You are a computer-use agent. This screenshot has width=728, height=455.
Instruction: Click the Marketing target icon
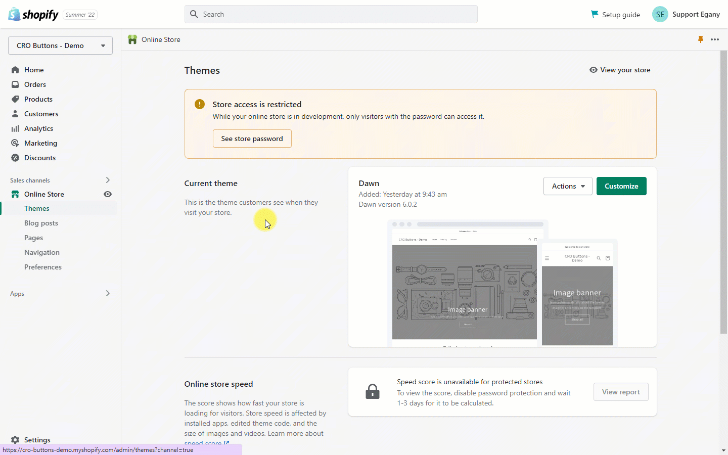pyautogui.click(x=15, y=143)
